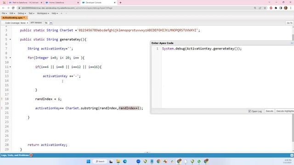The image size is (294, 165).
Task: Click the Execute button
Action: [270, 111]
